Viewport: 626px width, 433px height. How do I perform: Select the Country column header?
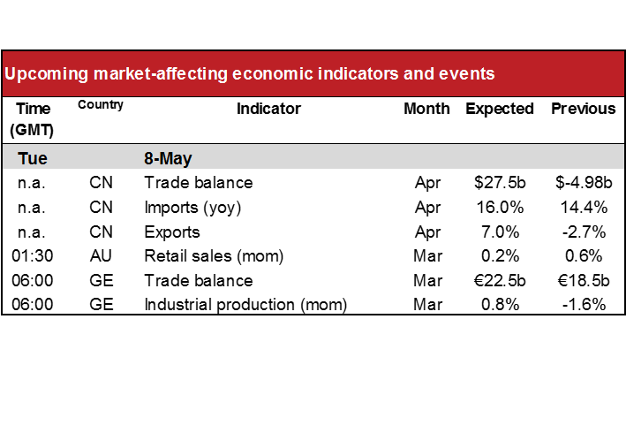101,104
